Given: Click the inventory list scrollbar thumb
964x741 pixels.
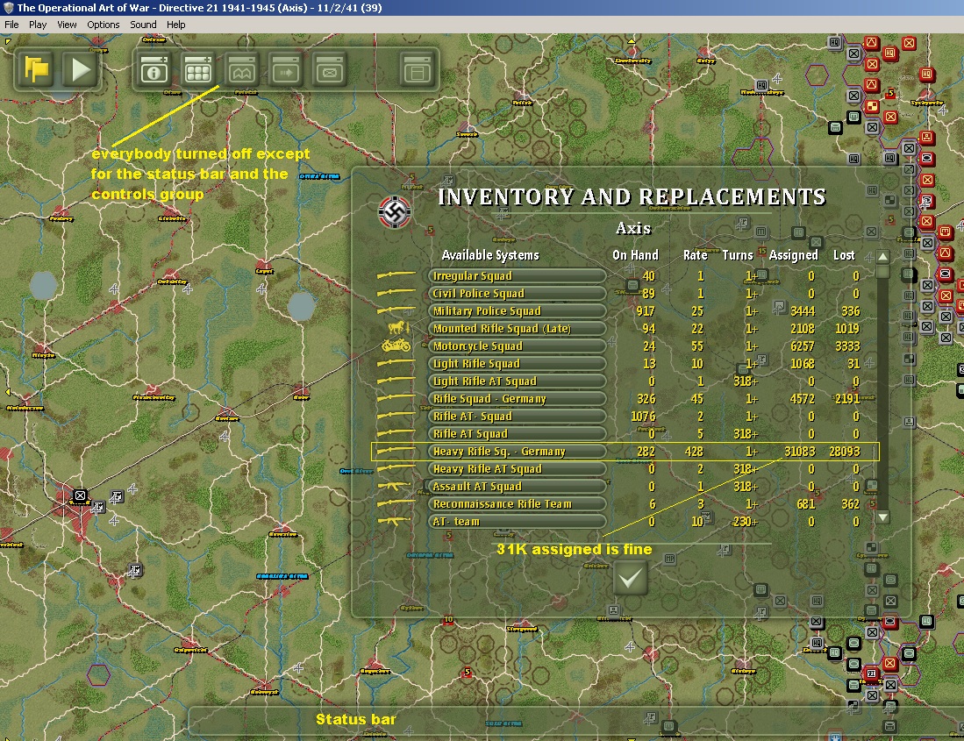Looking at the screenshot, I should 882,272.
